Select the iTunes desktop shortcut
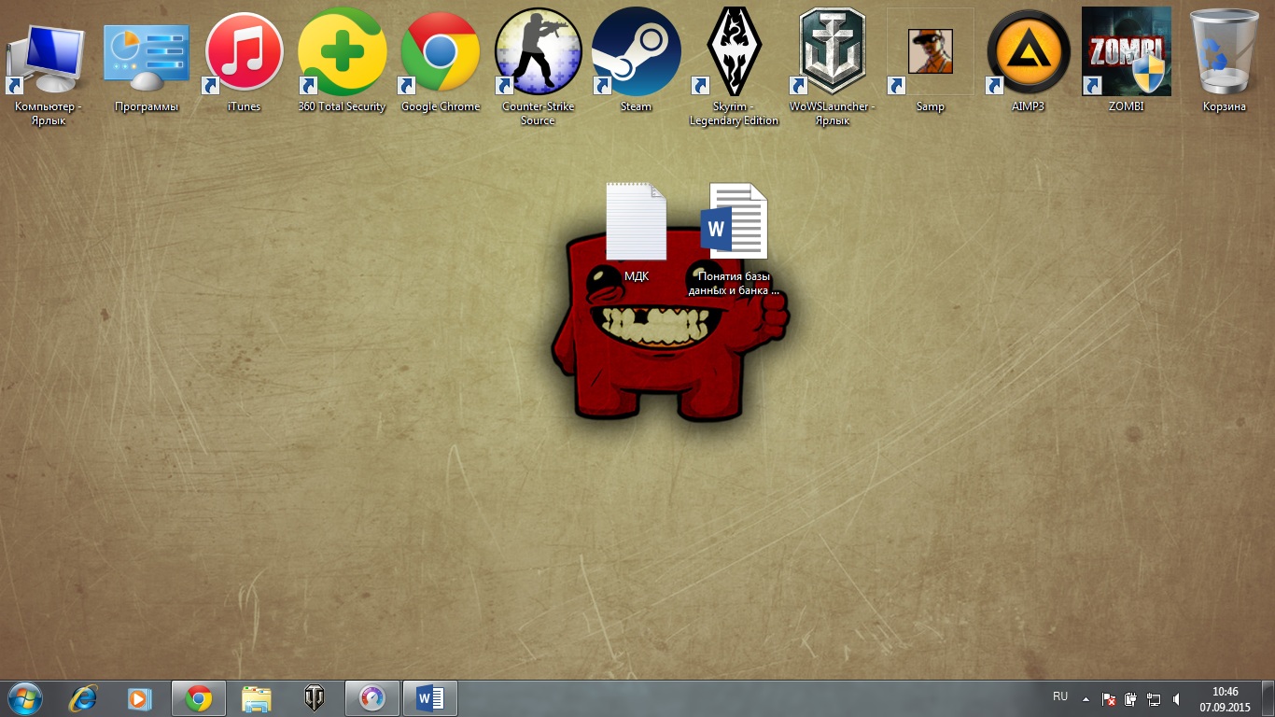Image resolution: width=1275 pixels, height=717 pixels. pyautogui.click(x=244, y=62)
